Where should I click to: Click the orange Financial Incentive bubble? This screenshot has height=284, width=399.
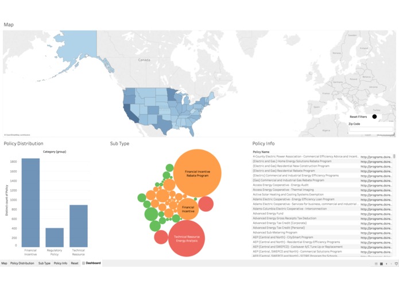click(x=188, y=209)
